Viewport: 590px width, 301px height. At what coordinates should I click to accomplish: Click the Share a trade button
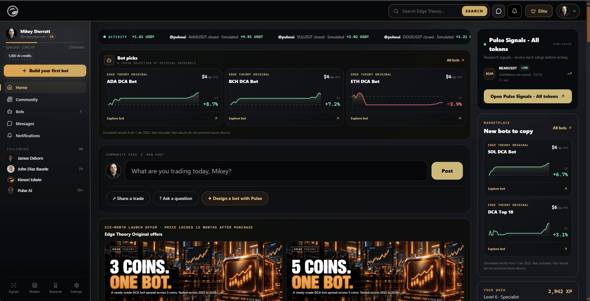tap(128, 198)
